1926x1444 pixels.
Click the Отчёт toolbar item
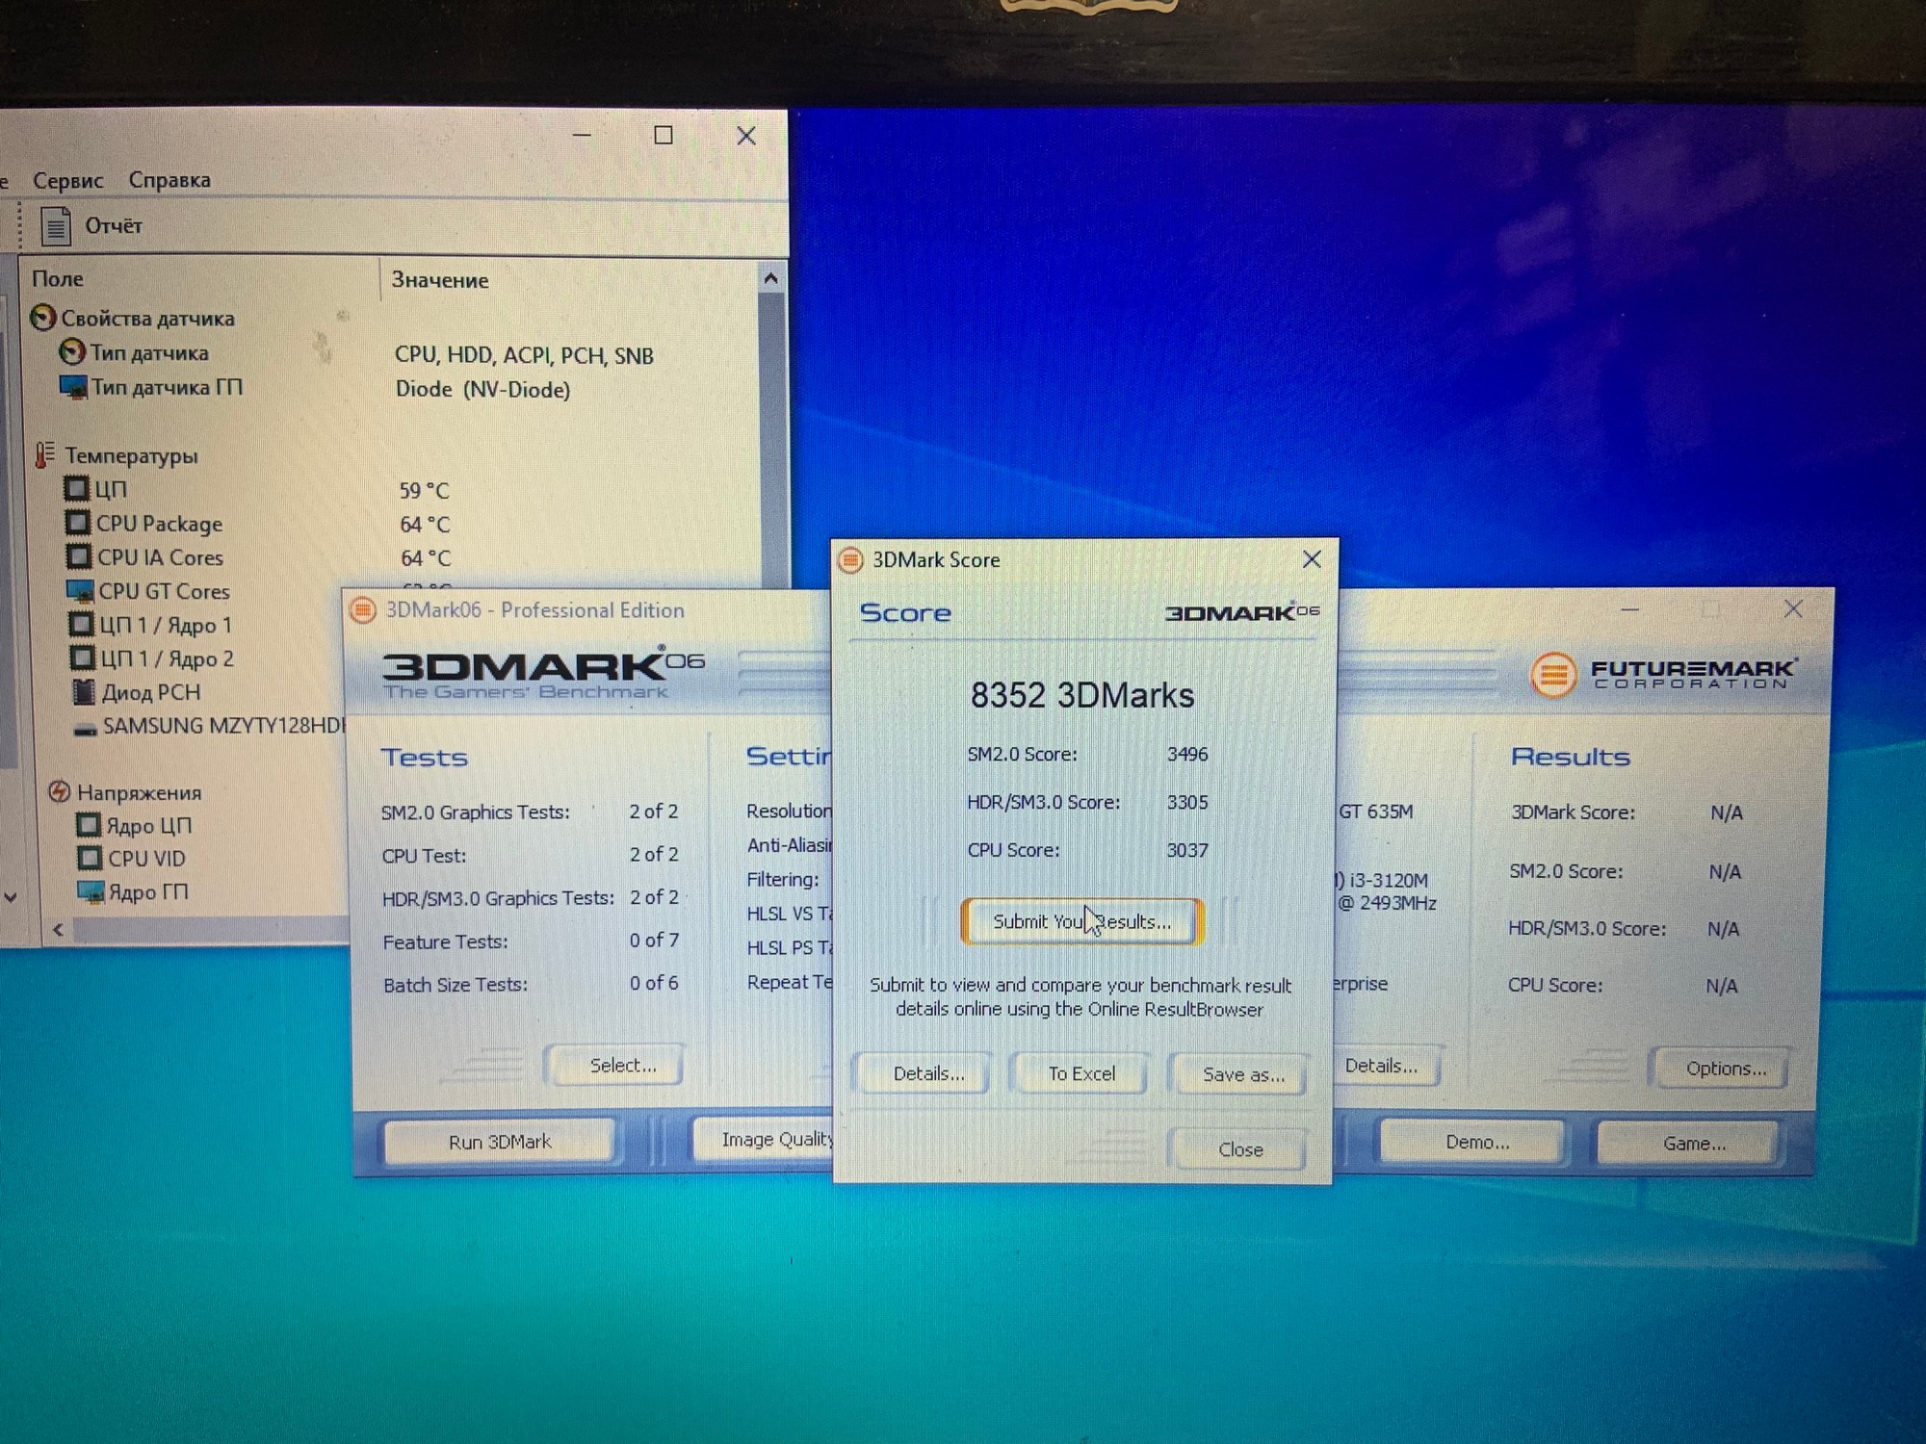(92, 226)
